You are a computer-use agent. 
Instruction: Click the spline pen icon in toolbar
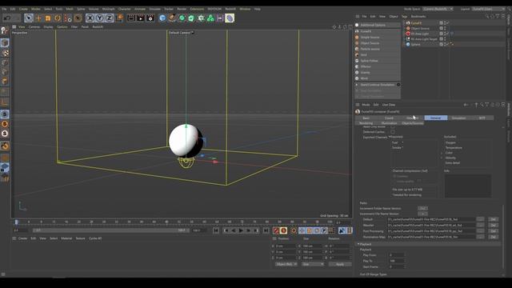point(172,18)
